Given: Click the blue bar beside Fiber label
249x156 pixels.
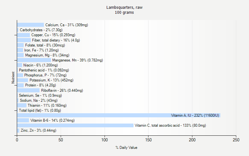Looking at the screenshot, I should [x=24, y=40].
